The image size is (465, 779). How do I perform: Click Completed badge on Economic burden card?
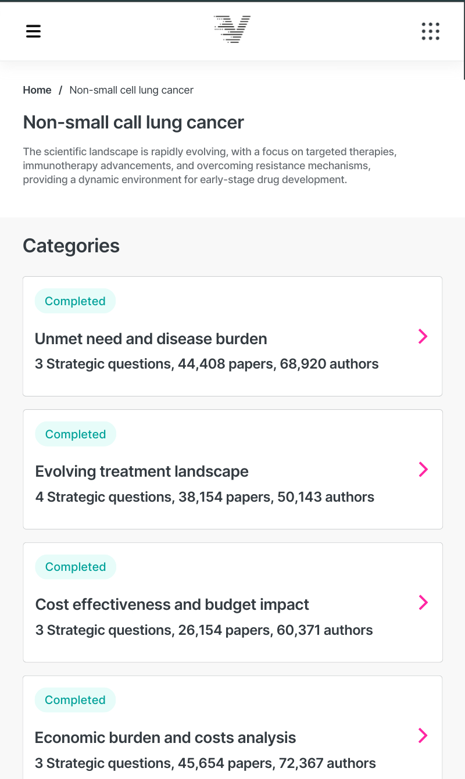[x=76, y=700]
